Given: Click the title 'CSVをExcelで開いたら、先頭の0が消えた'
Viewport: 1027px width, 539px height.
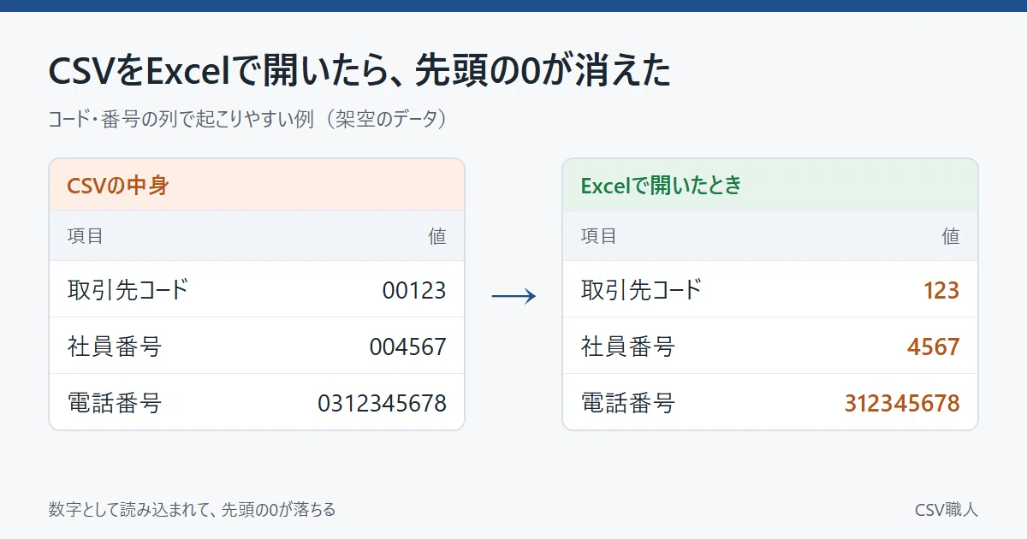Looking at the screenshot, I should tap(359, 73).
